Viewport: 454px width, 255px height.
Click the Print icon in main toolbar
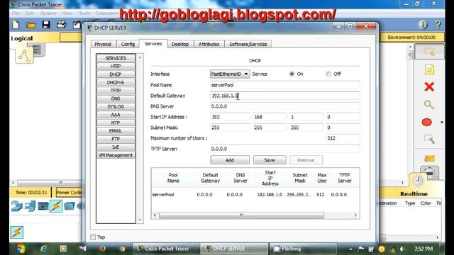(62, 25)
